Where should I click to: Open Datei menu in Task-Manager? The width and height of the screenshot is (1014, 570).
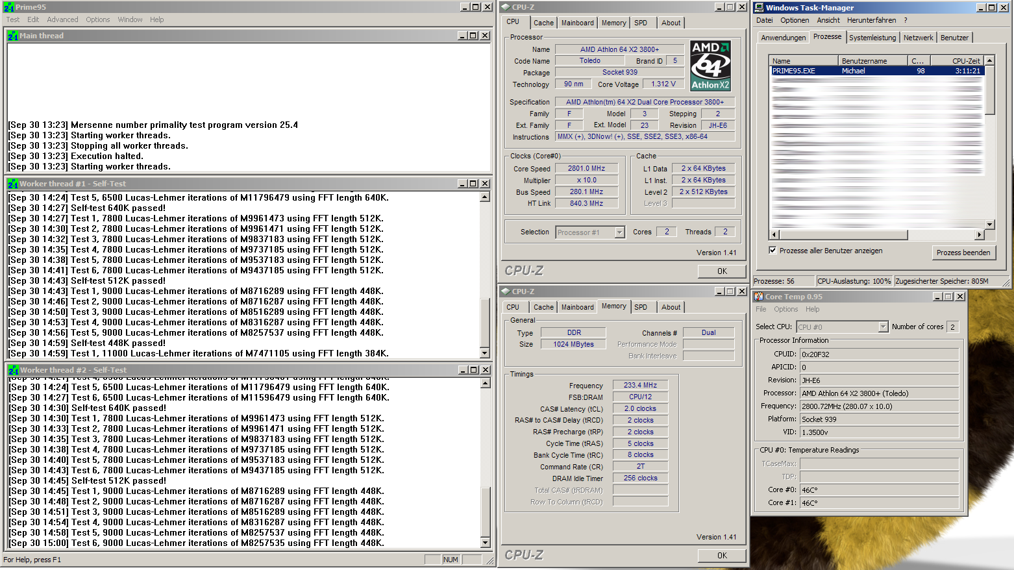click(764, 20)
